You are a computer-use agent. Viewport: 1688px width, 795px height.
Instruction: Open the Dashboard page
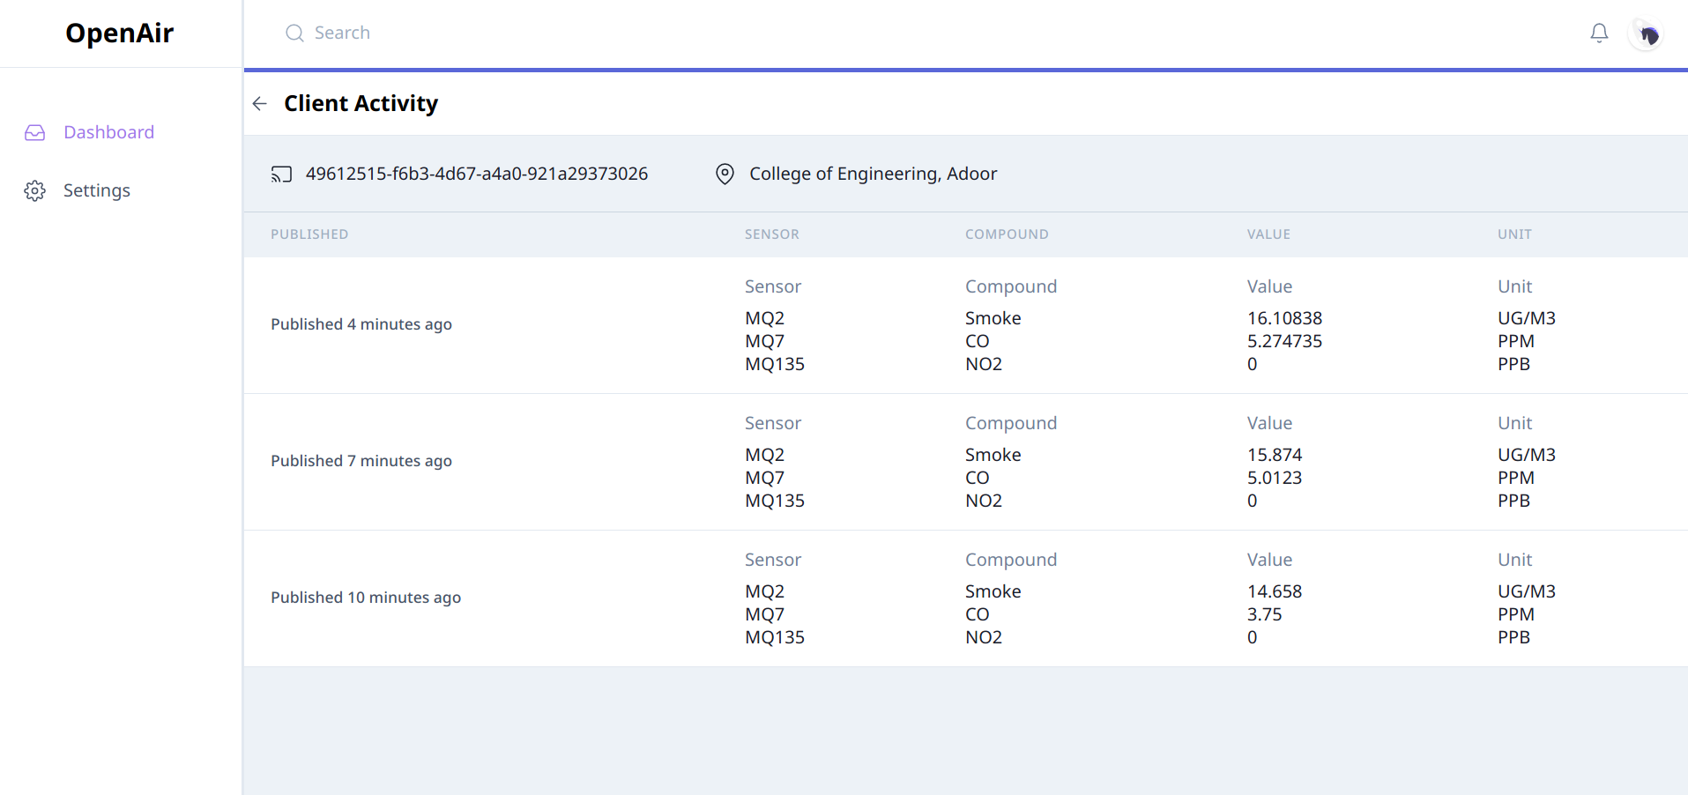(x=108, y=132)
